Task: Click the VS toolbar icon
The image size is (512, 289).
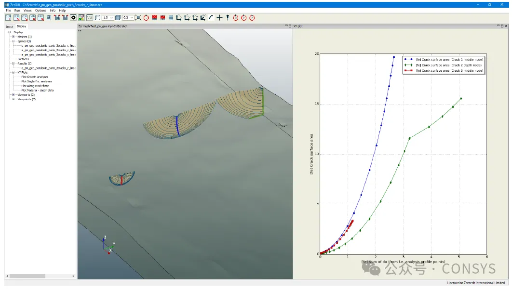Action: pyautogui.click(x=90, y=18)
